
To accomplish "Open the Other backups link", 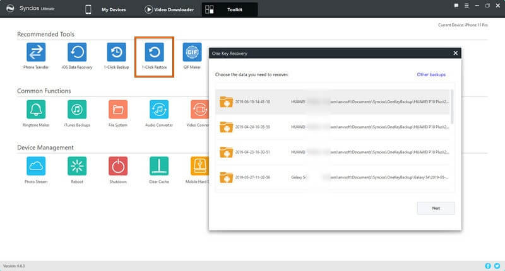I will [431, 74].
